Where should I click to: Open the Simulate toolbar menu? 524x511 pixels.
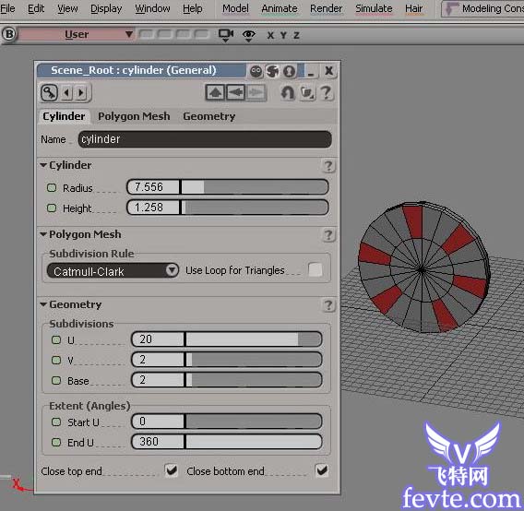pyautogui.click(x=374, y=8)
